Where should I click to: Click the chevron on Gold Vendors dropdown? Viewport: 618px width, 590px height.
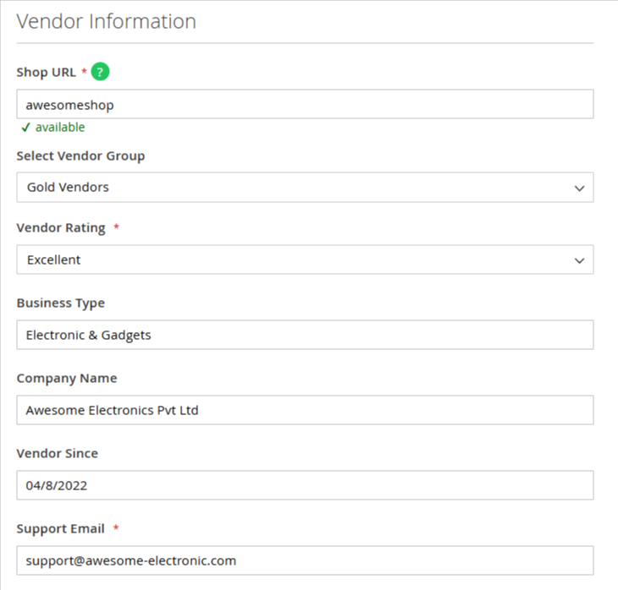click(579, 188)
